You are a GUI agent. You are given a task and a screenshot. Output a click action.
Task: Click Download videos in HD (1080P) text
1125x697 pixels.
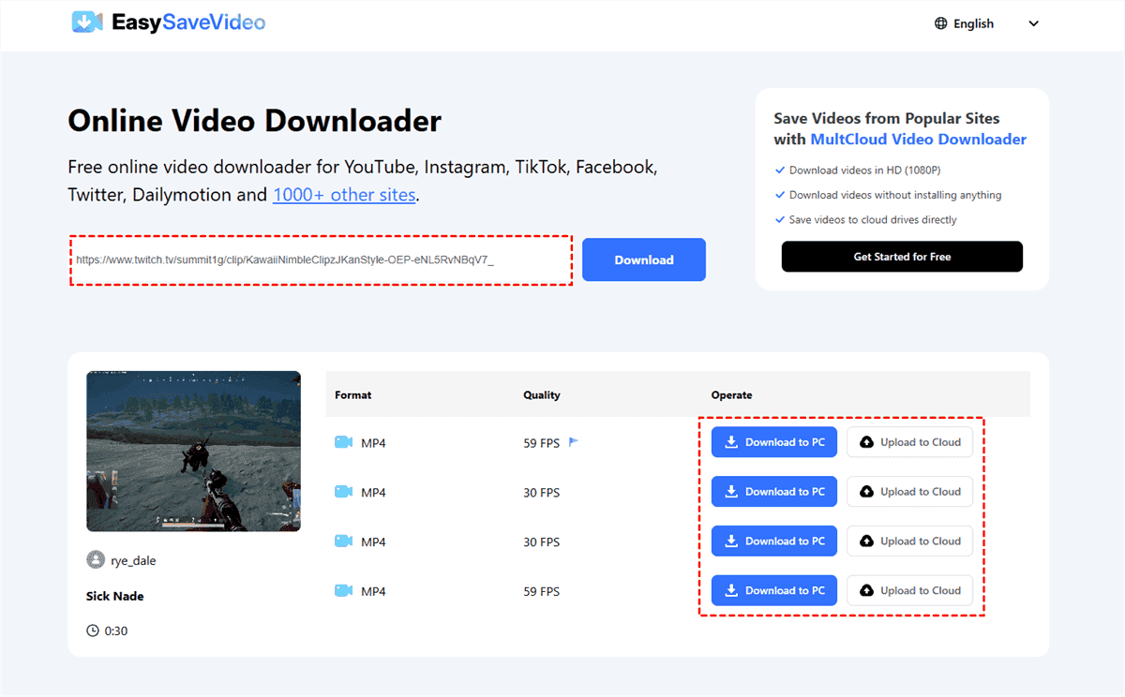pyautogui.click(x=864, y=171)
